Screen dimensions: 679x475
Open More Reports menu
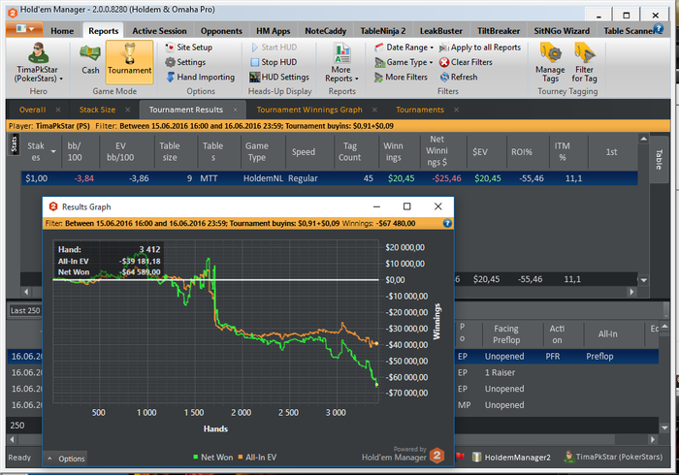click(341, 63)
